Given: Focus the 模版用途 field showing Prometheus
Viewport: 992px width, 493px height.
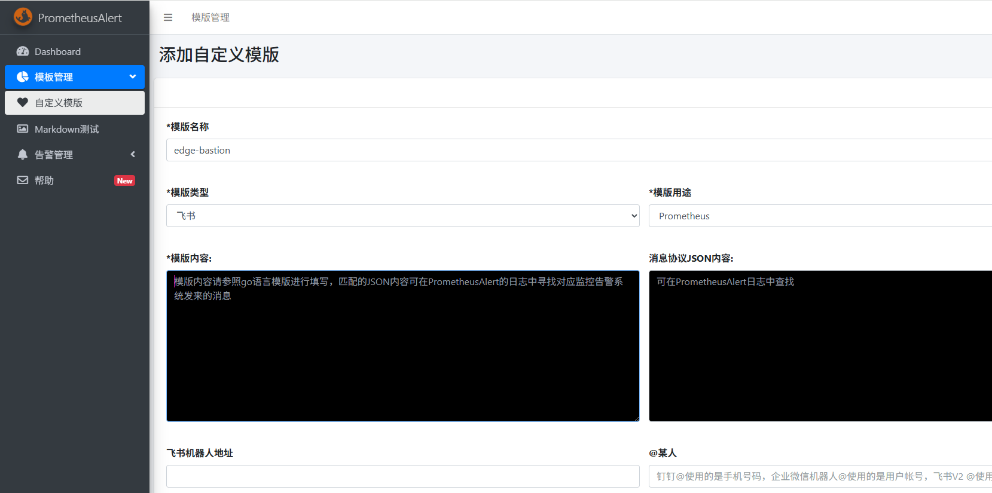Looking at the screenshot, I should pyautogui.click(x=820, y=216).
